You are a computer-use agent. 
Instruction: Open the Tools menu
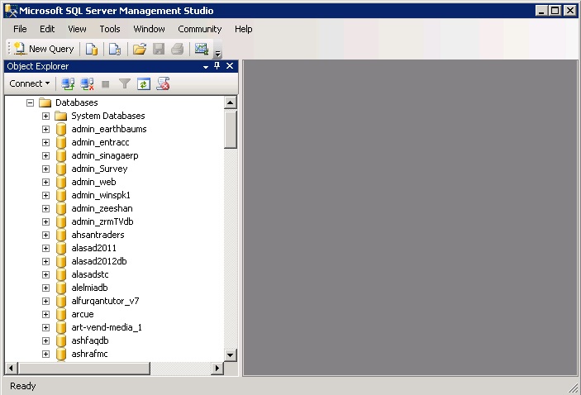click(x=110, y=29)
